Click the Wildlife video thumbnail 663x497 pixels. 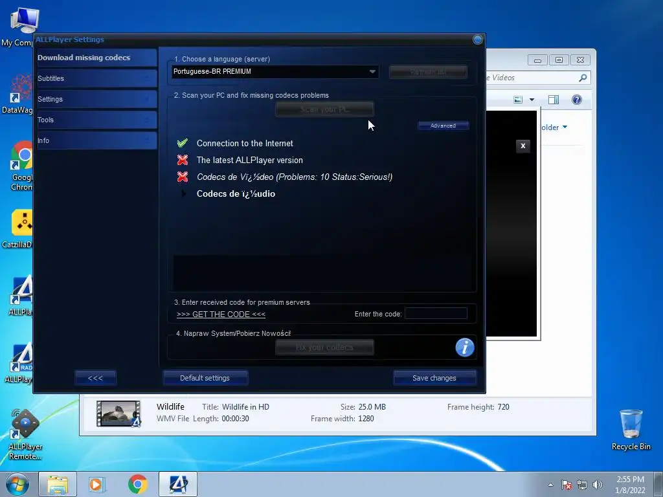(x=118, y=414)
